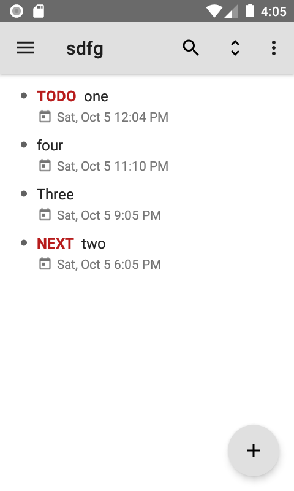Tap the red NEXT state label

tap(55, 244)
